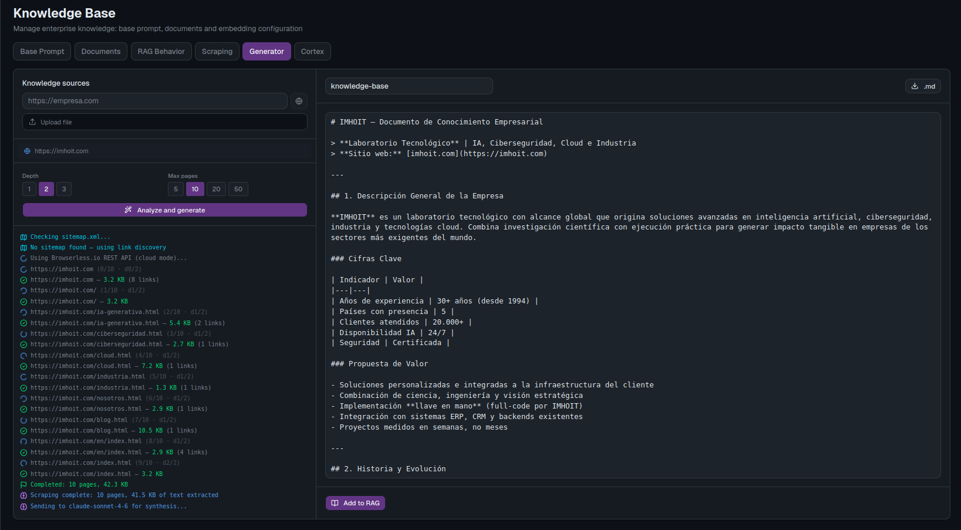Click spinner icon beside 'Using Browserless.io REST API'
Viewport: 961px width, 530px height.
coord(23,258)
